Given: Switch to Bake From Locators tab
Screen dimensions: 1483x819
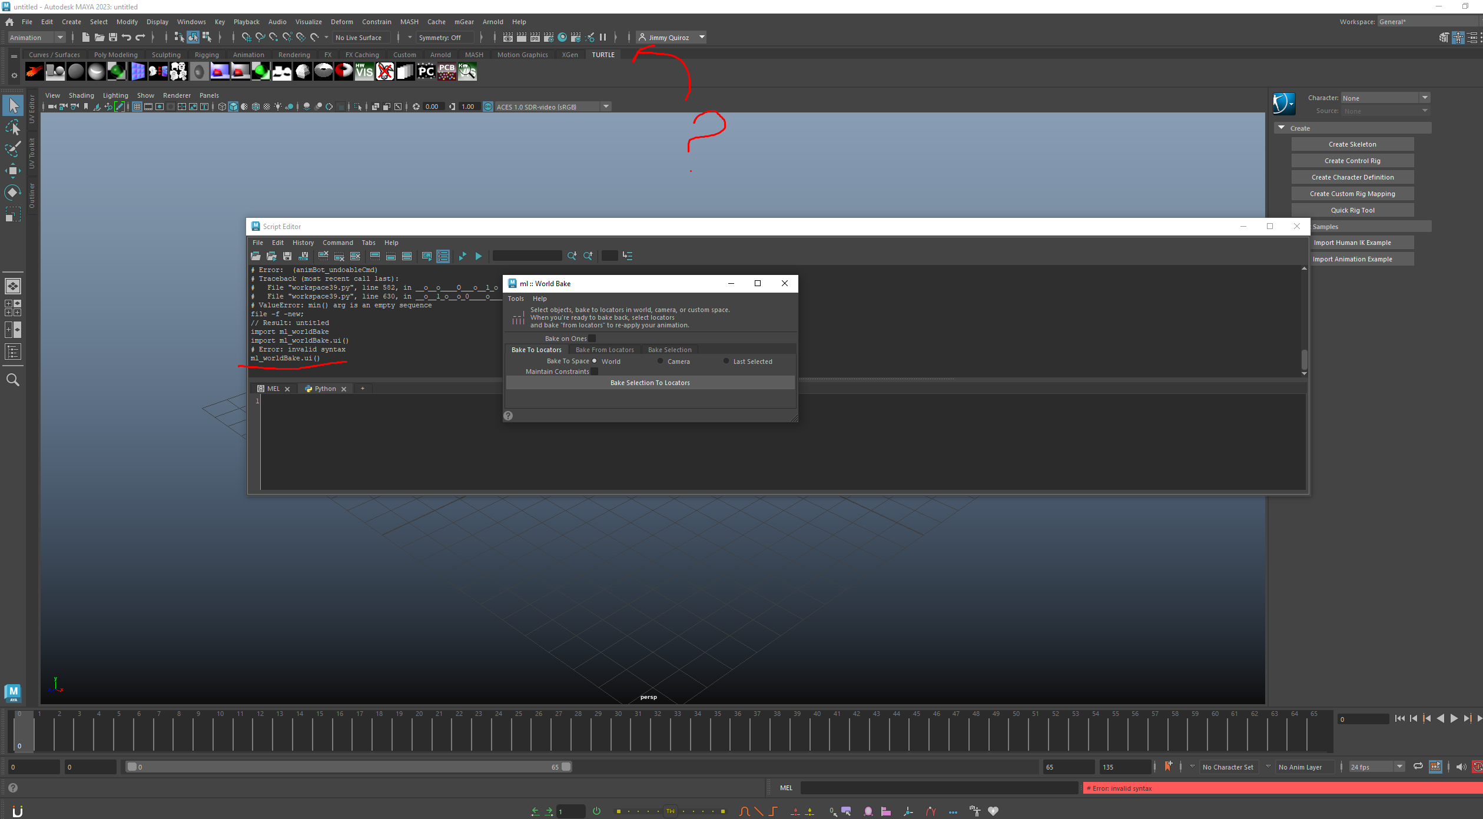Looking at the screenshot, I should tap(605, 350).
